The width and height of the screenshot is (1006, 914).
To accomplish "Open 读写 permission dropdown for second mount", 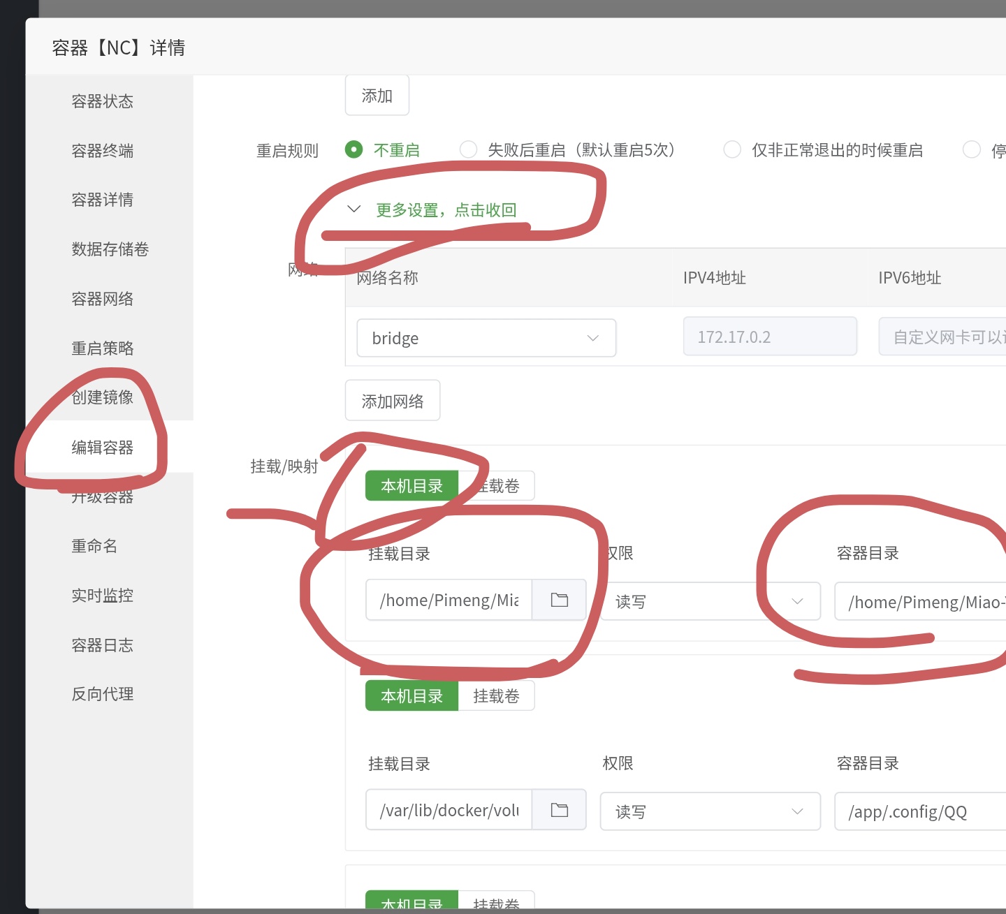I will 709,811.
